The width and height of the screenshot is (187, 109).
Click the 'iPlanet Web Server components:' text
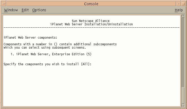point(31,38)
